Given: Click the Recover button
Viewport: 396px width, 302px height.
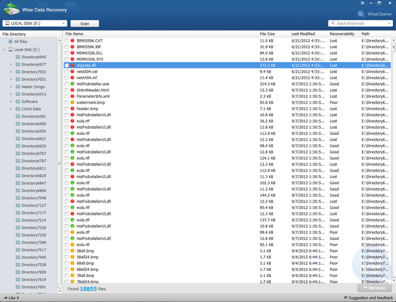Looking at the screenshot, I should tap(375, 288).
